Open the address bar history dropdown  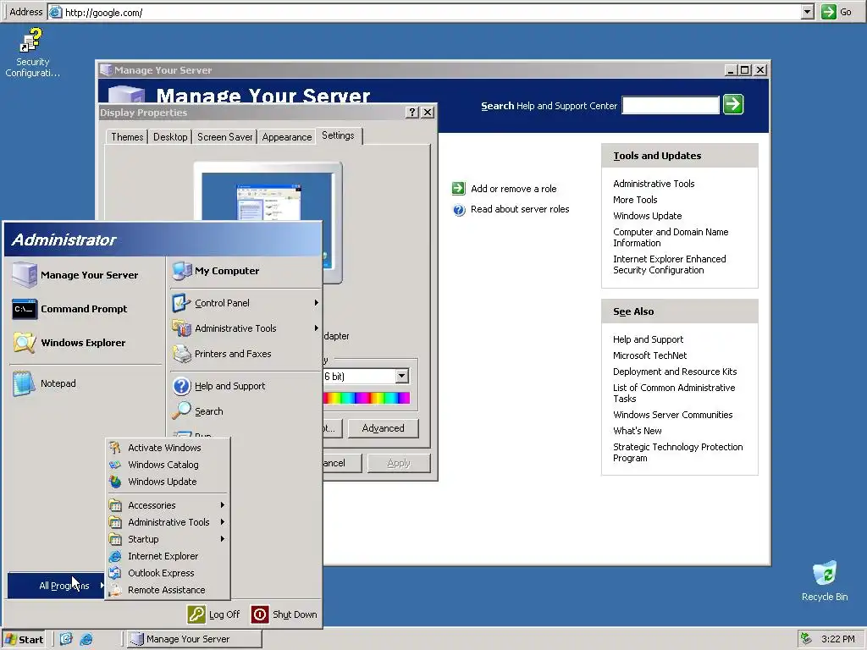click(807, 12)
